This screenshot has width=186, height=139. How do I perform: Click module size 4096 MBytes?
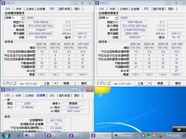(135, 22)
